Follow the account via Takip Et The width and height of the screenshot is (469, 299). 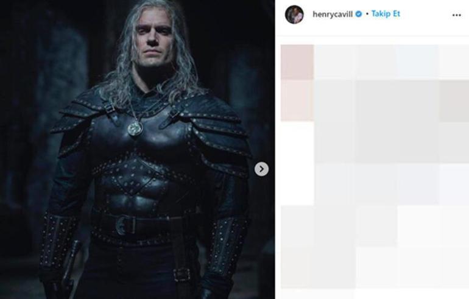(x=386, y=14)
